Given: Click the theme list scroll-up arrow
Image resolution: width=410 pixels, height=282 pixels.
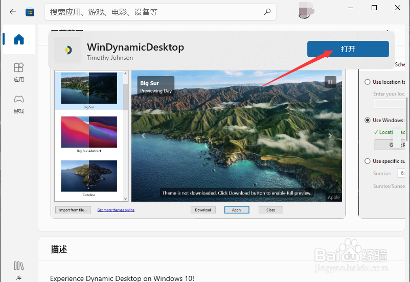Looking at the screenshot, I should 126,74.
